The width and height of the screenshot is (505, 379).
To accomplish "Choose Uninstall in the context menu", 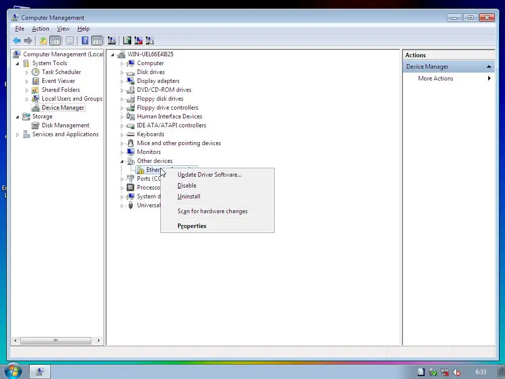I will click(x=217, y=196).
